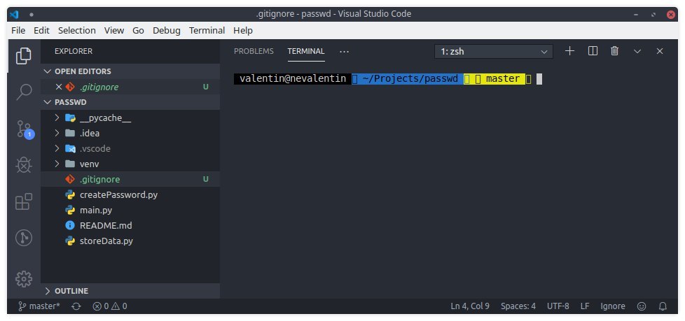The image size is (685, 321).
Task: Open the View menu
Action: (x=114, y=31)
